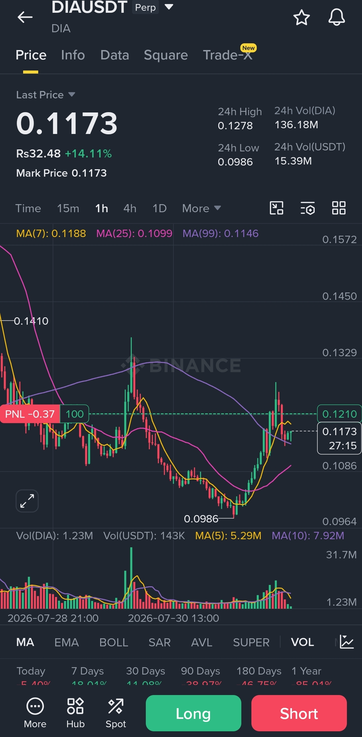Toggle the SUPER indicator
This screenshot has width=362, height=737.
pyautogui.click(x=251, y=642)
